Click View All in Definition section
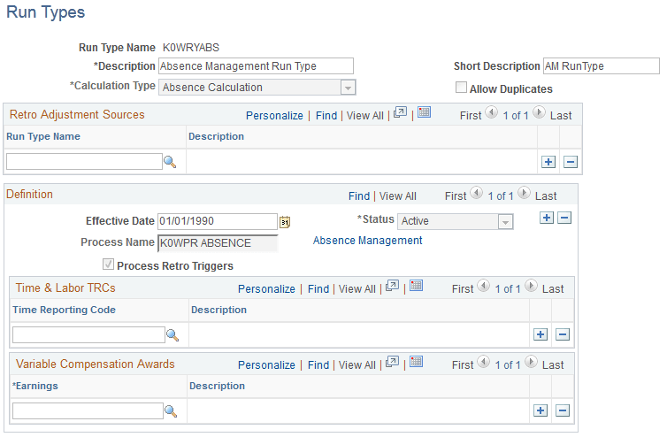The image size is (667, 437). [398, 196]
